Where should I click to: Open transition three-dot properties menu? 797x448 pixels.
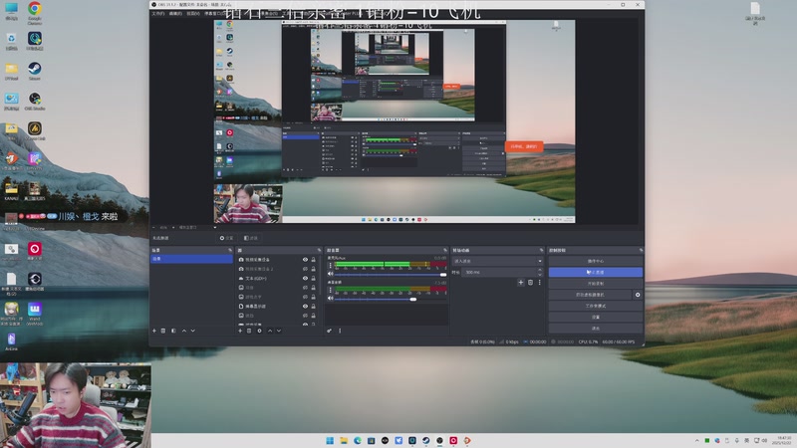point(539,283)
